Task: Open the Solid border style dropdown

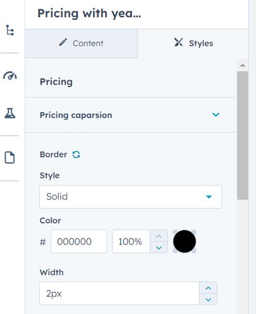Action: [x=130, y=197]
